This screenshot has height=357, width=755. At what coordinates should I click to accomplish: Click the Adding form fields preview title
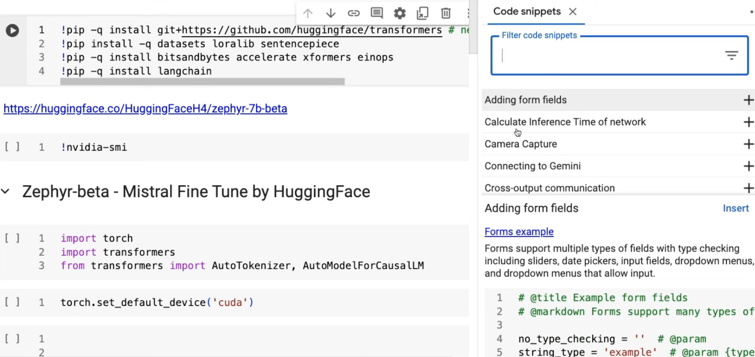coord(532,208)
